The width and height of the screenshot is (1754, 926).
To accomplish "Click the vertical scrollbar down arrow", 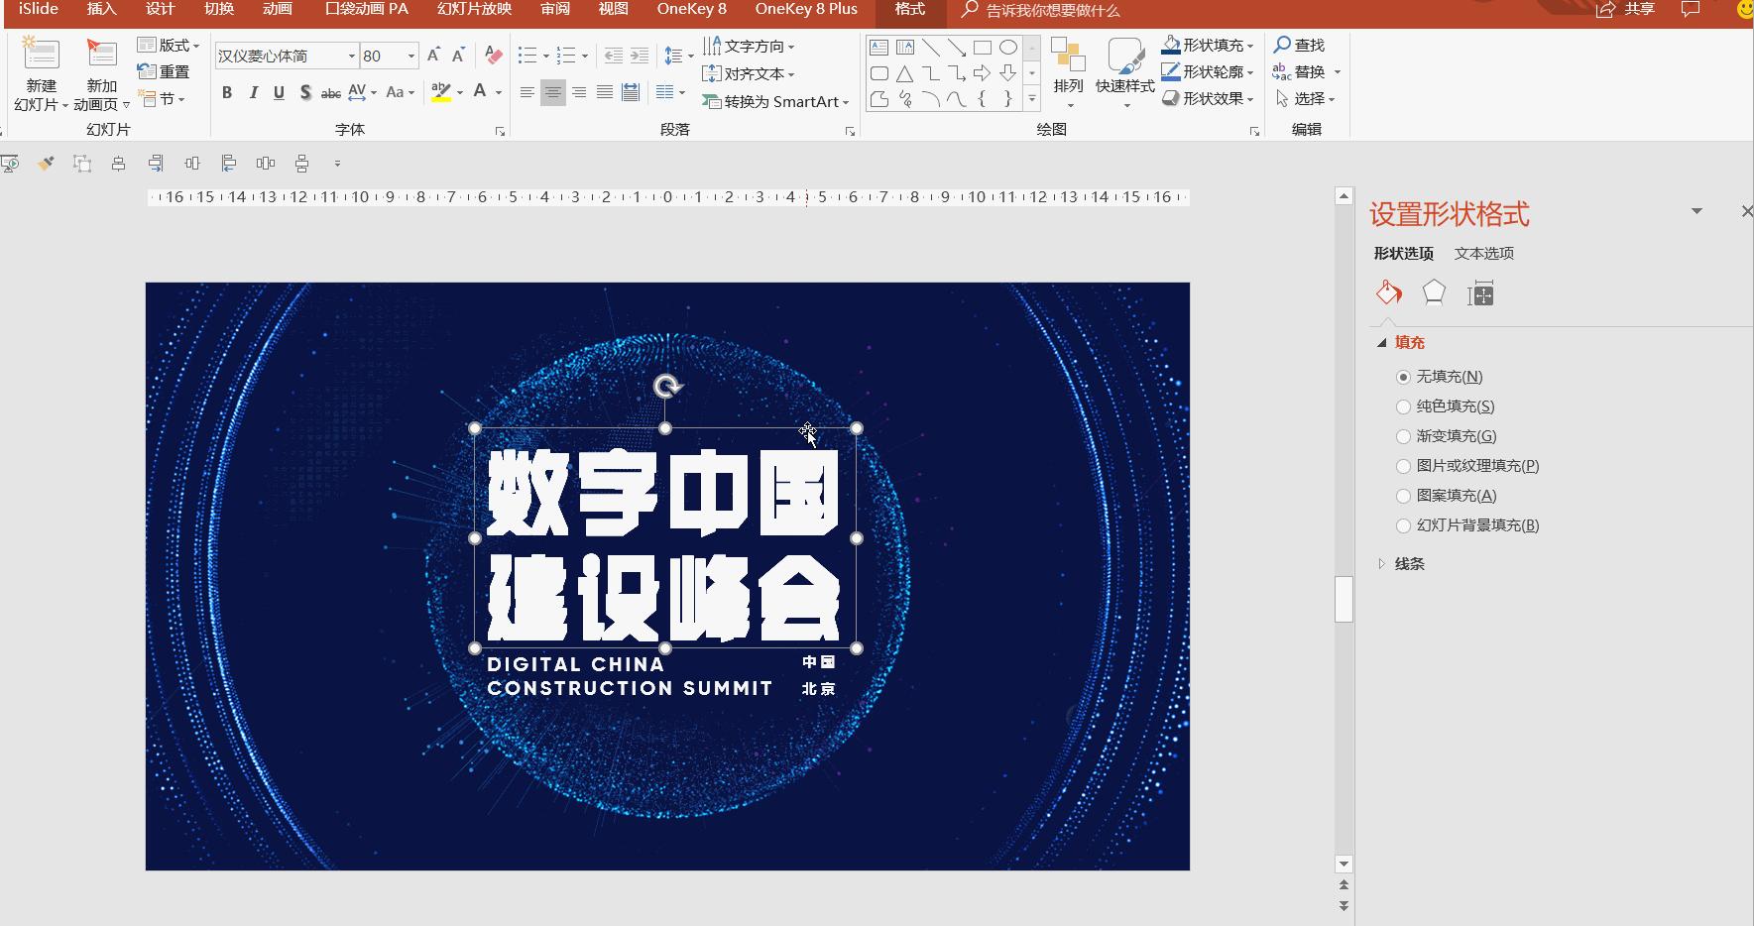I will (x=1344, y=864).
